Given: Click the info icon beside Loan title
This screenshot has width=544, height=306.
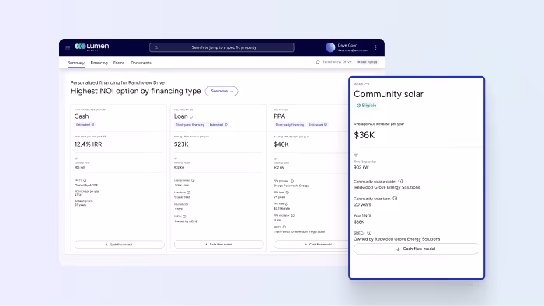Looking at the screenshot, I should point(191,117).
